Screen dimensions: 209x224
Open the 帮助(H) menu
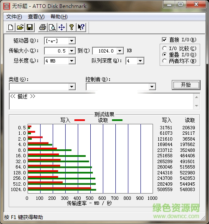59,17
